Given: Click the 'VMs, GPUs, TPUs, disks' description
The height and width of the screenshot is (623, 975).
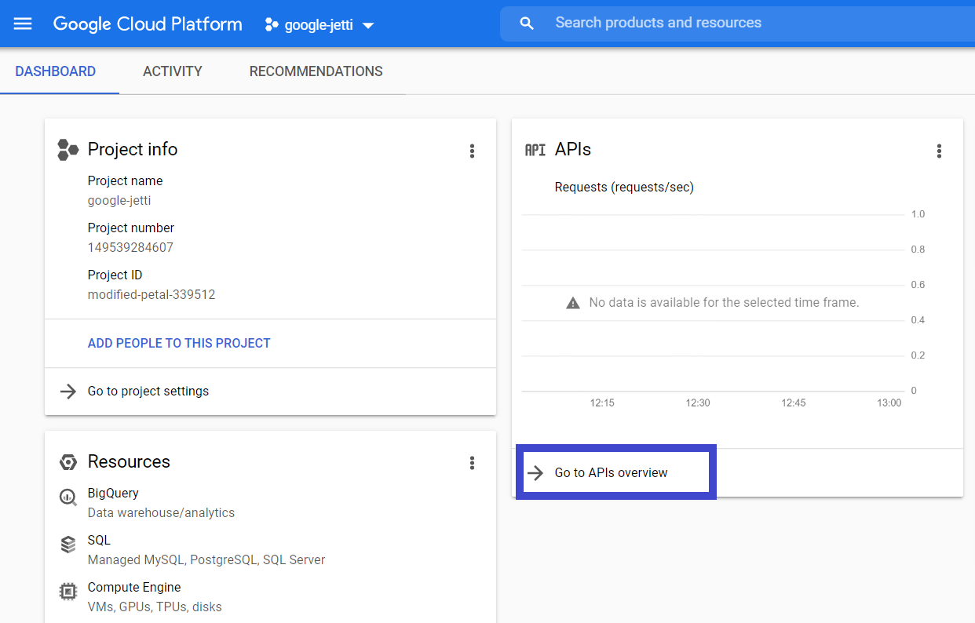Looking at the screenshot, I should pyautogui.click(x=155, y=607).
